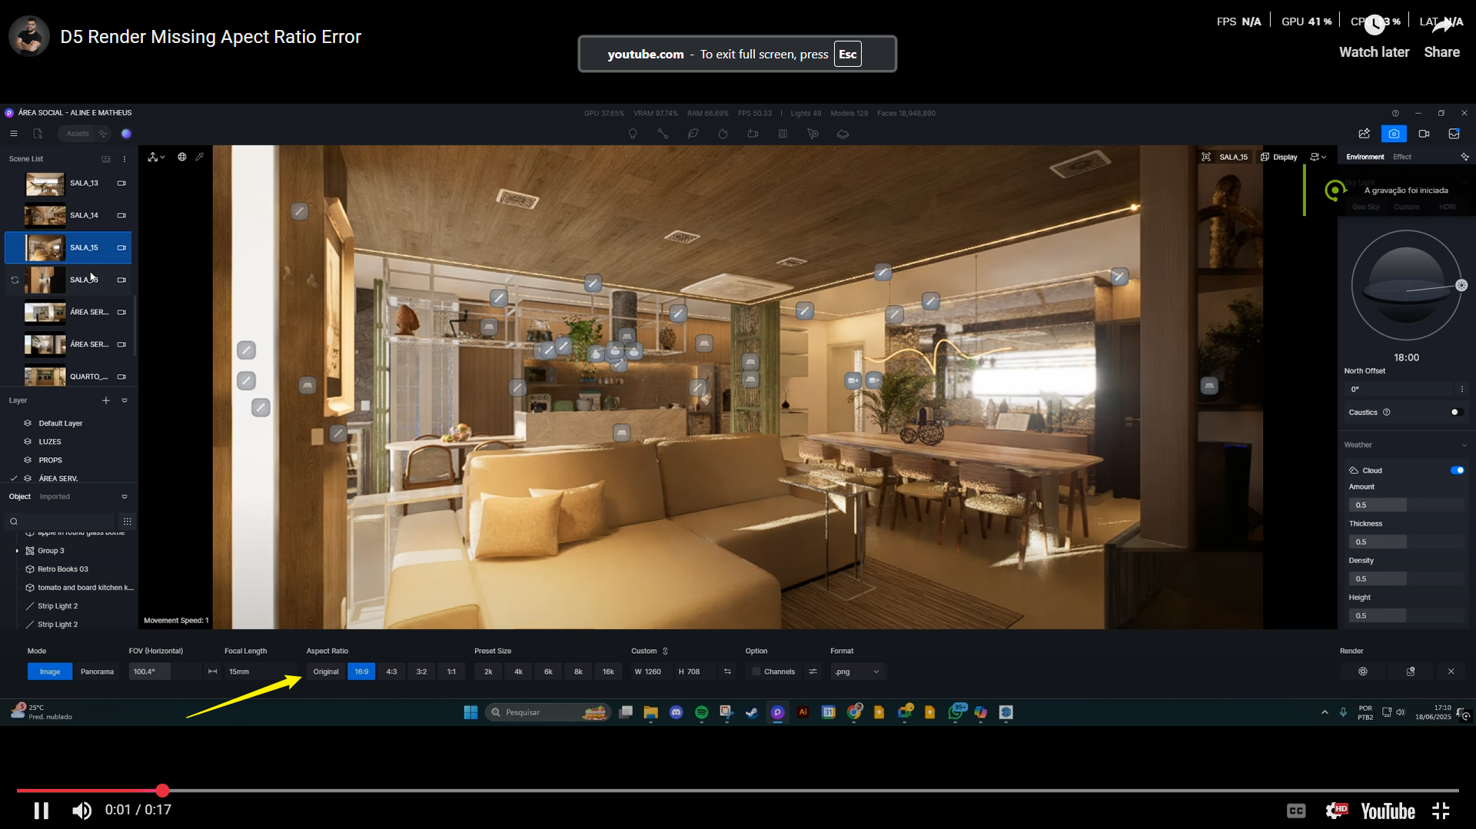Open the .png format dropdown

click(x=858, y=671)
